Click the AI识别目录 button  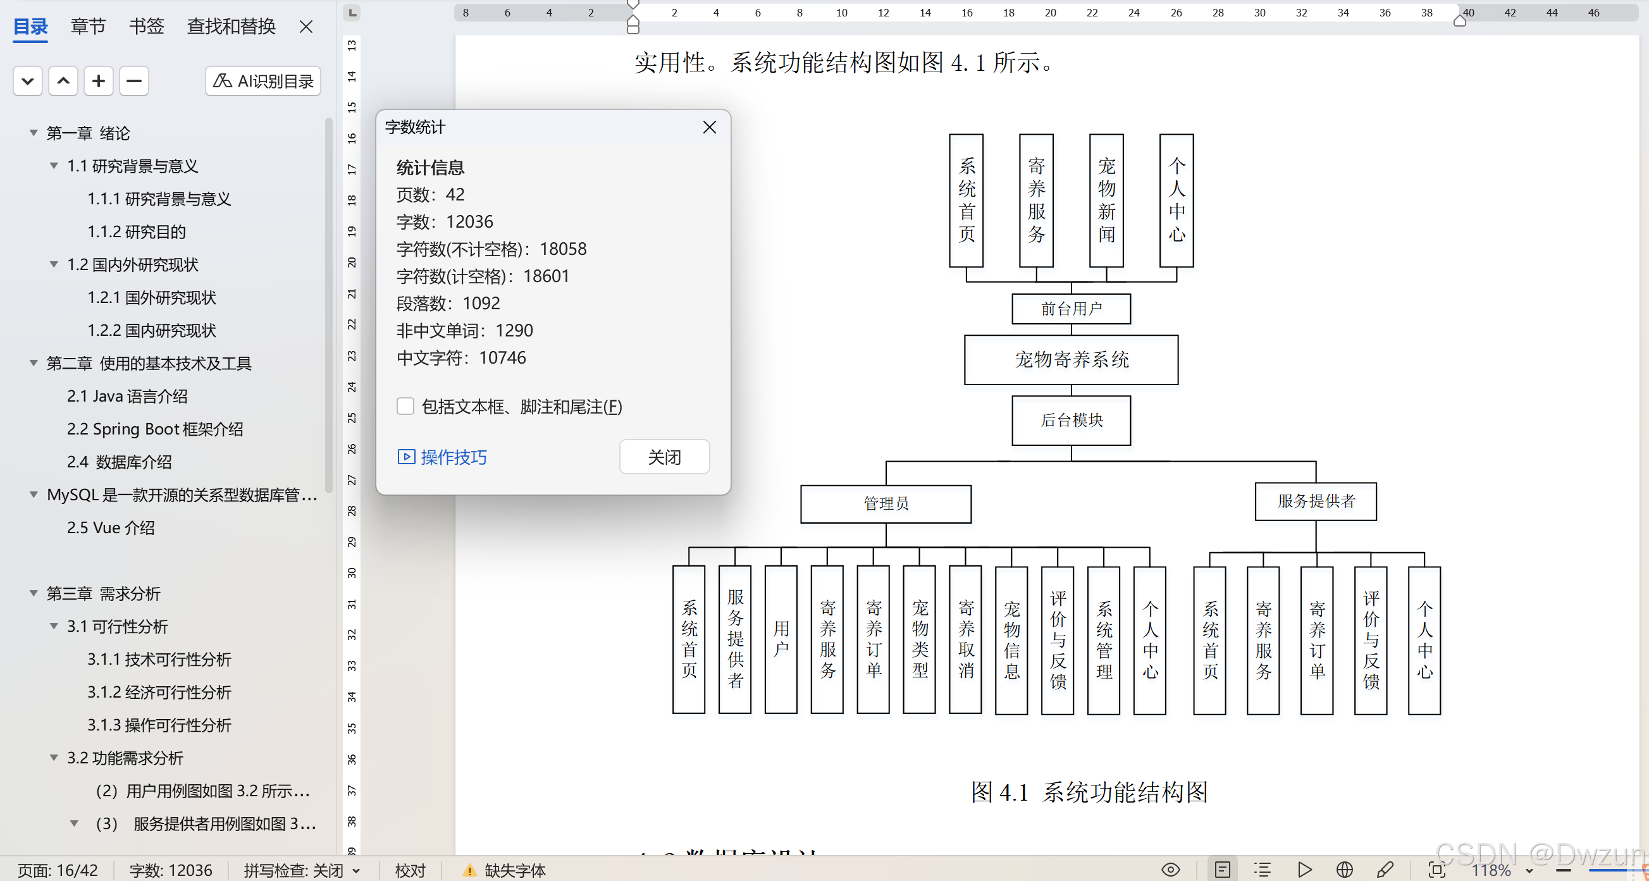263,81
